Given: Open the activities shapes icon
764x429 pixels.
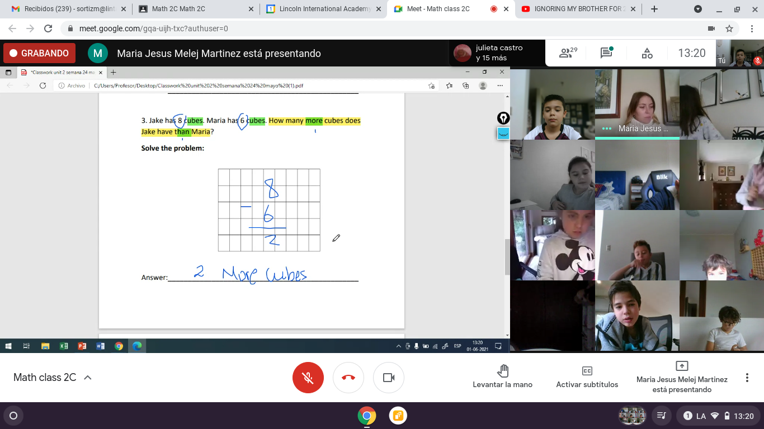Looking at the screenshot, I should [647, 53].
